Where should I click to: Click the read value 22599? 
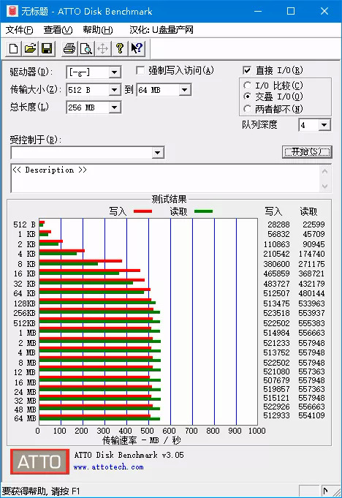click(313, 225)
